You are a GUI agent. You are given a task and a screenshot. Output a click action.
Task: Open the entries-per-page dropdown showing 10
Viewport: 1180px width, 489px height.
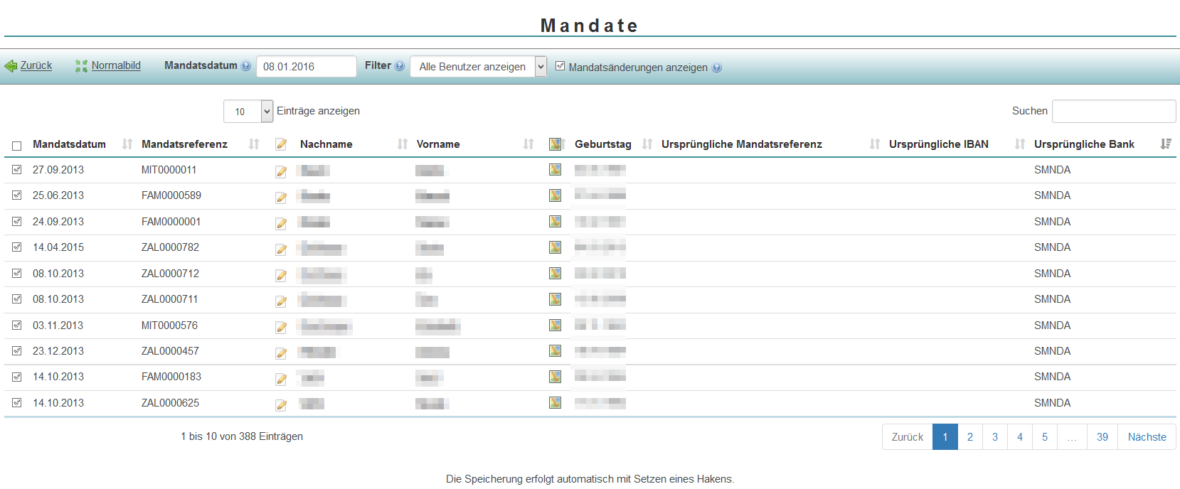[x=248, y=111]
